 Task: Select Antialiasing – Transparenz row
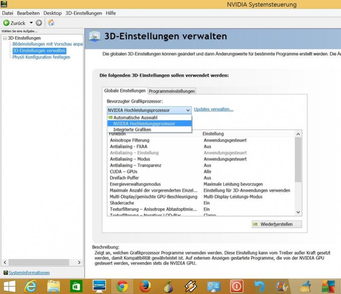pyautogui.click(x=201, y=166)
